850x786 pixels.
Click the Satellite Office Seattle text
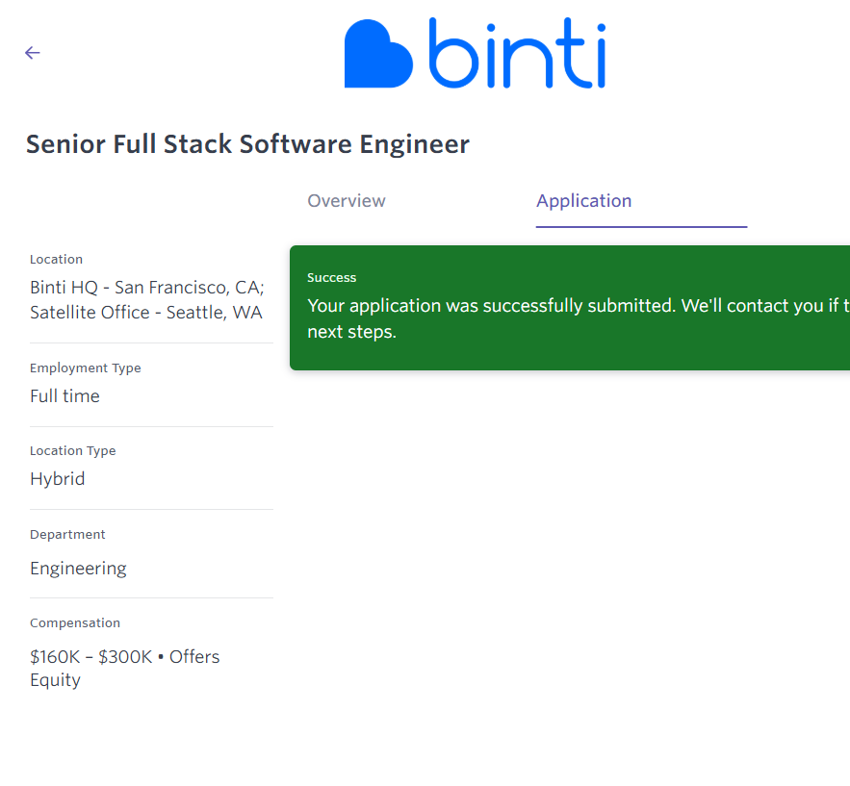coord(145,313)
